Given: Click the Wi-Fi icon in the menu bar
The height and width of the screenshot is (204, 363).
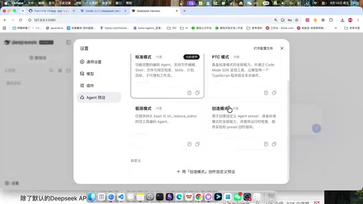Looking at the screenshot, I should click(x=315, y=3).
